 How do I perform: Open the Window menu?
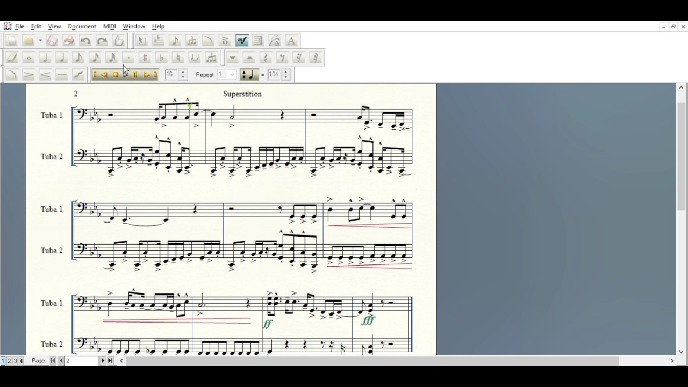[x=134, y=26]
